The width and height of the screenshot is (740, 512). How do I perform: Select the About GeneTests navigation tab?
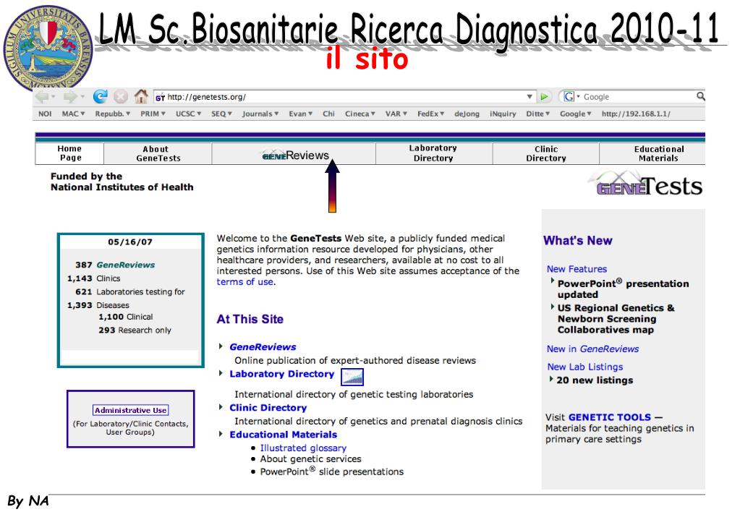click(x=158, y=153)
